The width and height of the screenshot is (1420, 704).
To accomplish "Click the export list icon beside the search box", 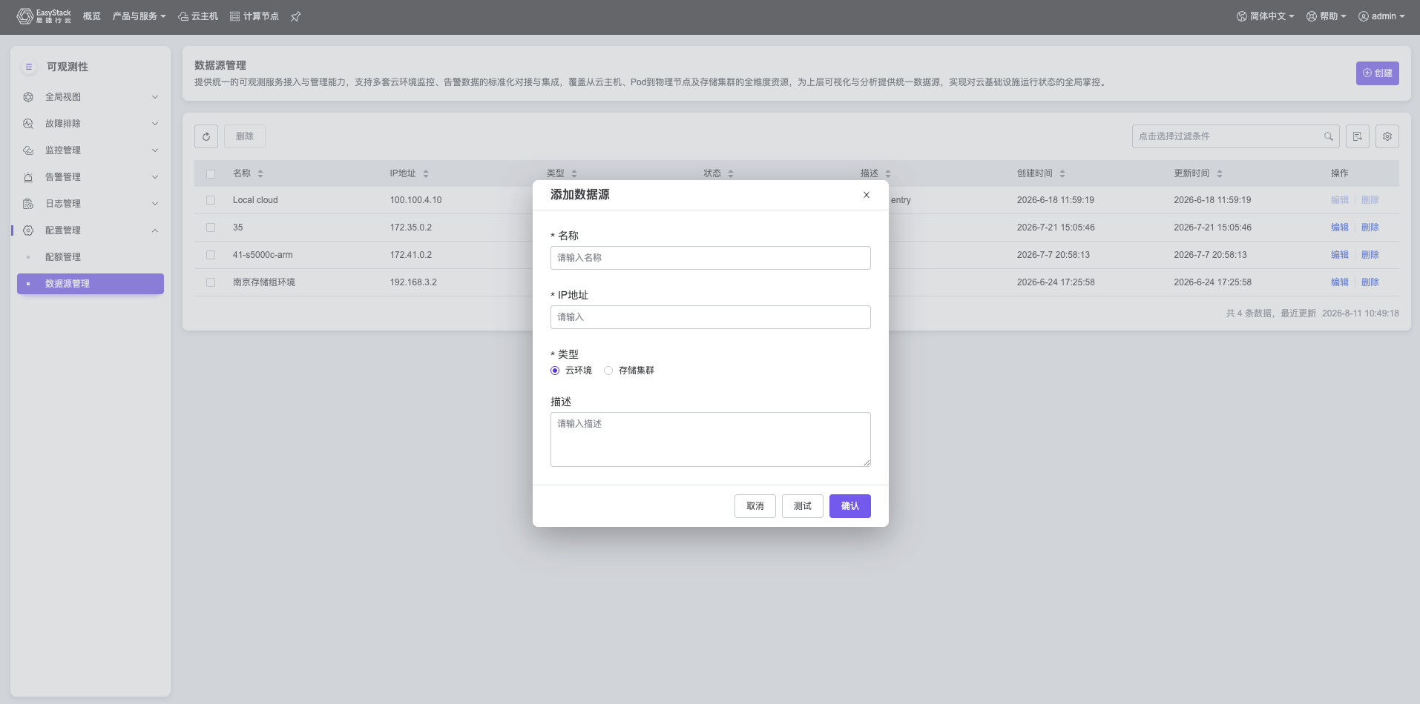I will pos(1358,136).
